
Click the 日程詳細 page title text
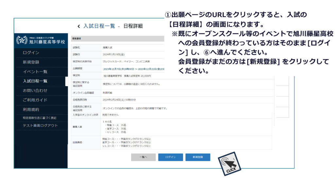click(133, 26)
